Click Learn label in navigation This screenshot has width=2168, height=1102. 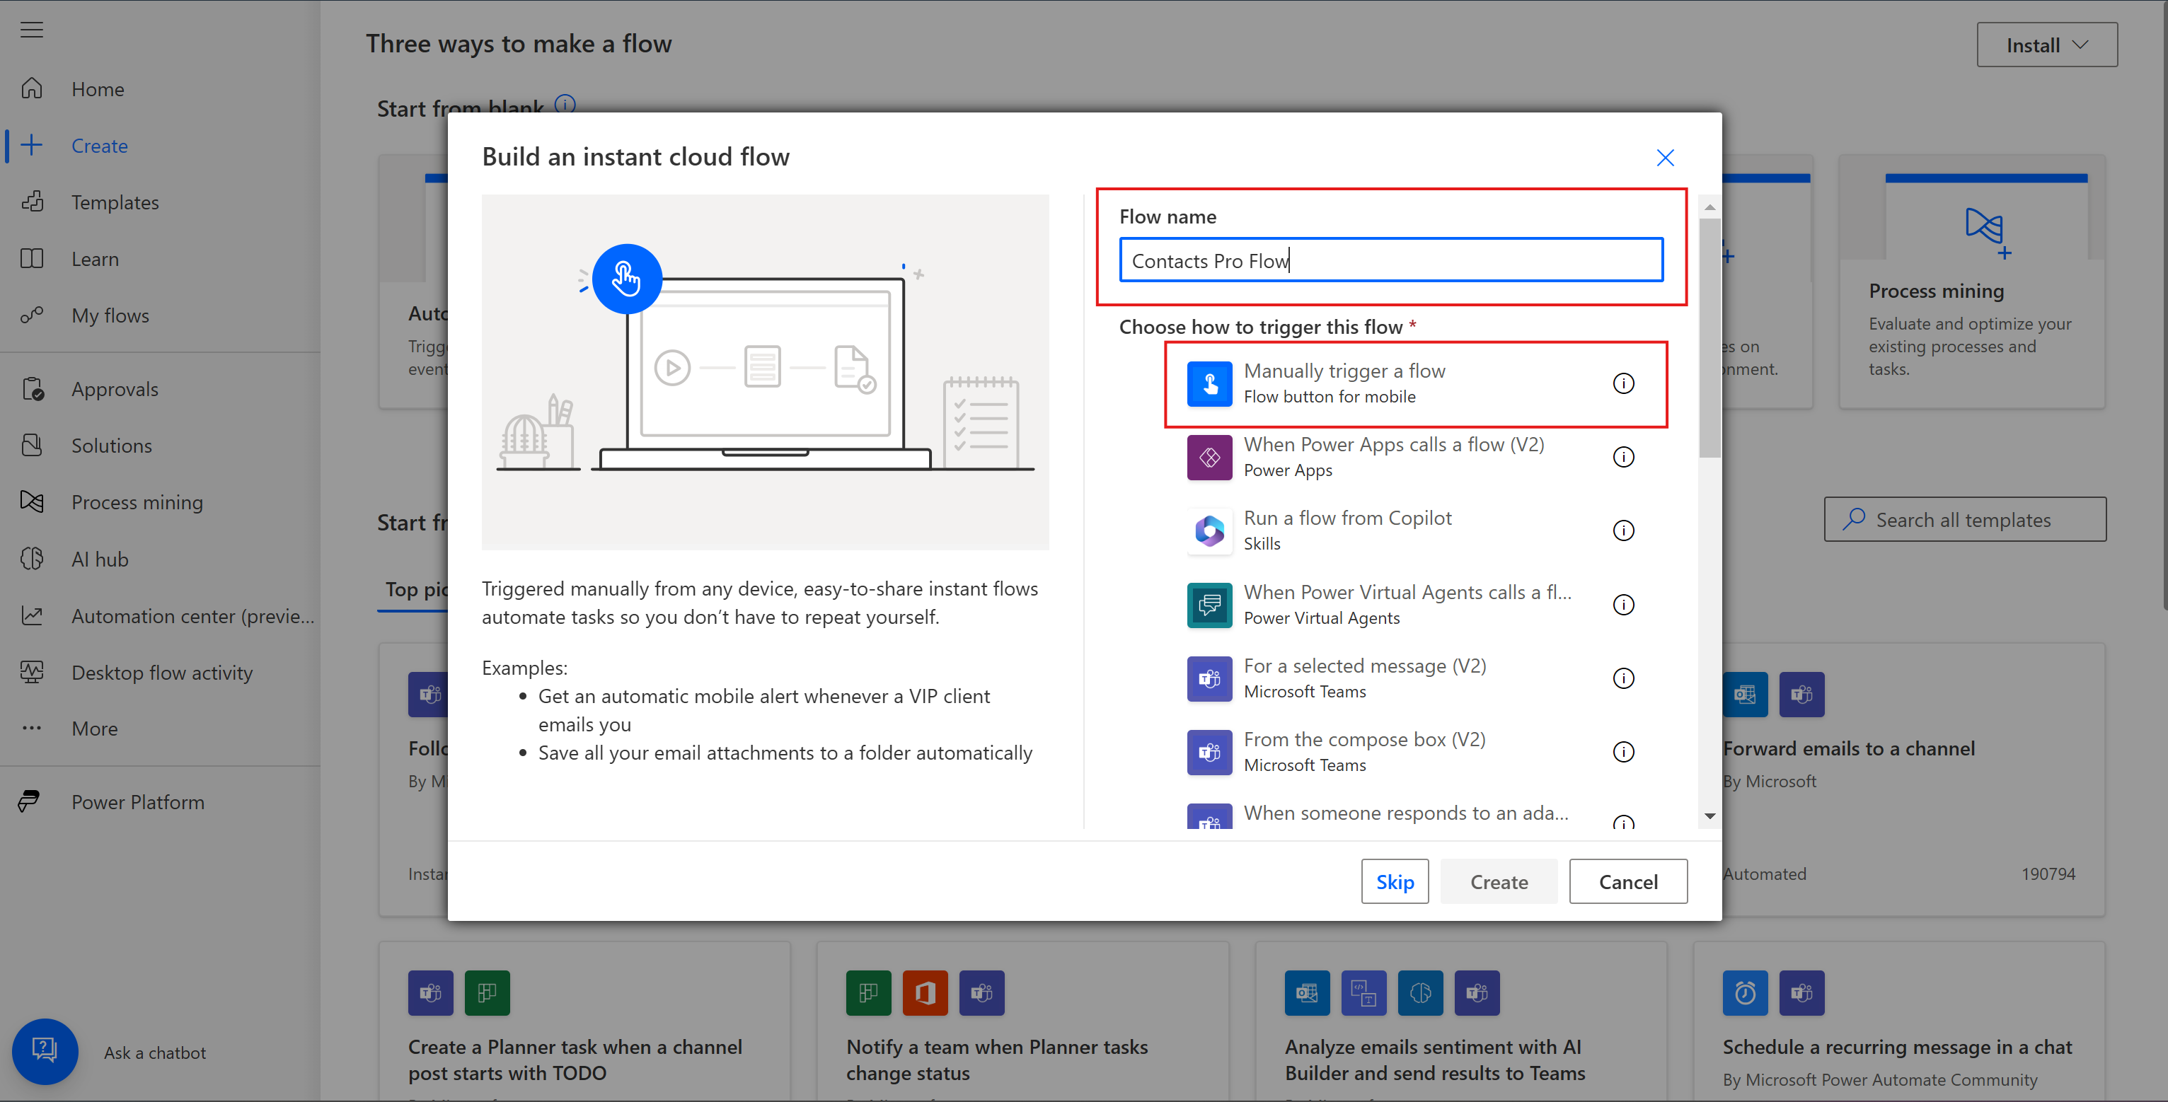click(95, 258)
